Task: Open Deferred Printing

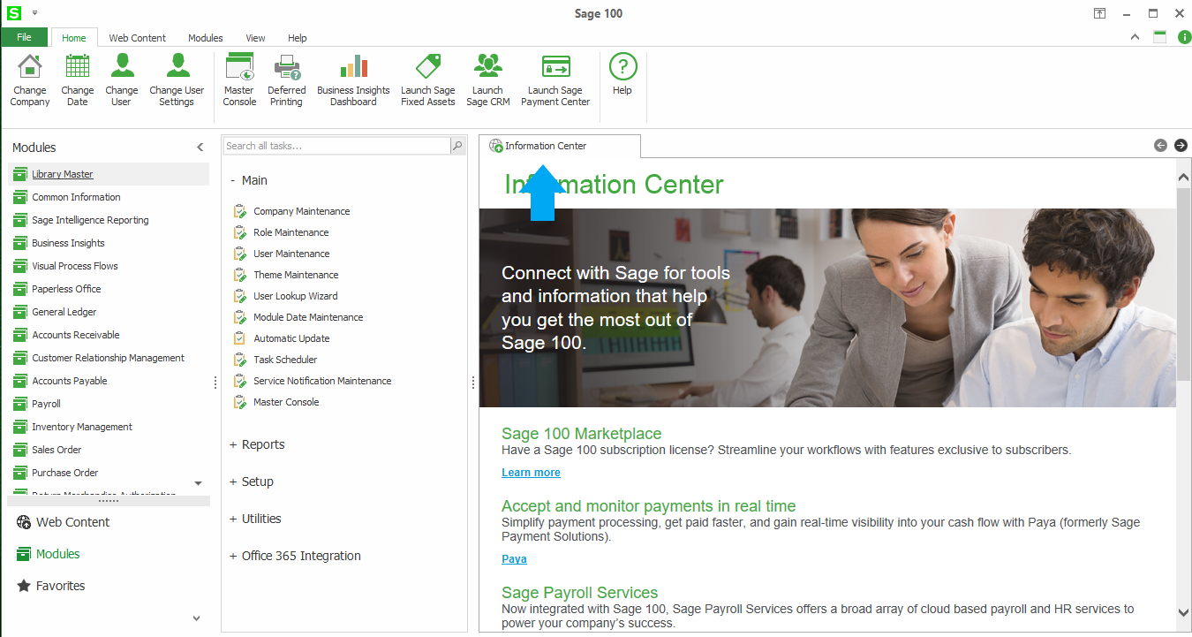Action: [287, 80]
